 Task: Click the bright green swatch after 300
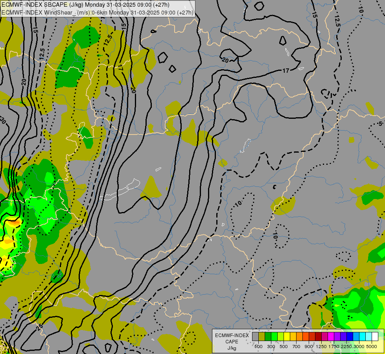tap(274, 336)
